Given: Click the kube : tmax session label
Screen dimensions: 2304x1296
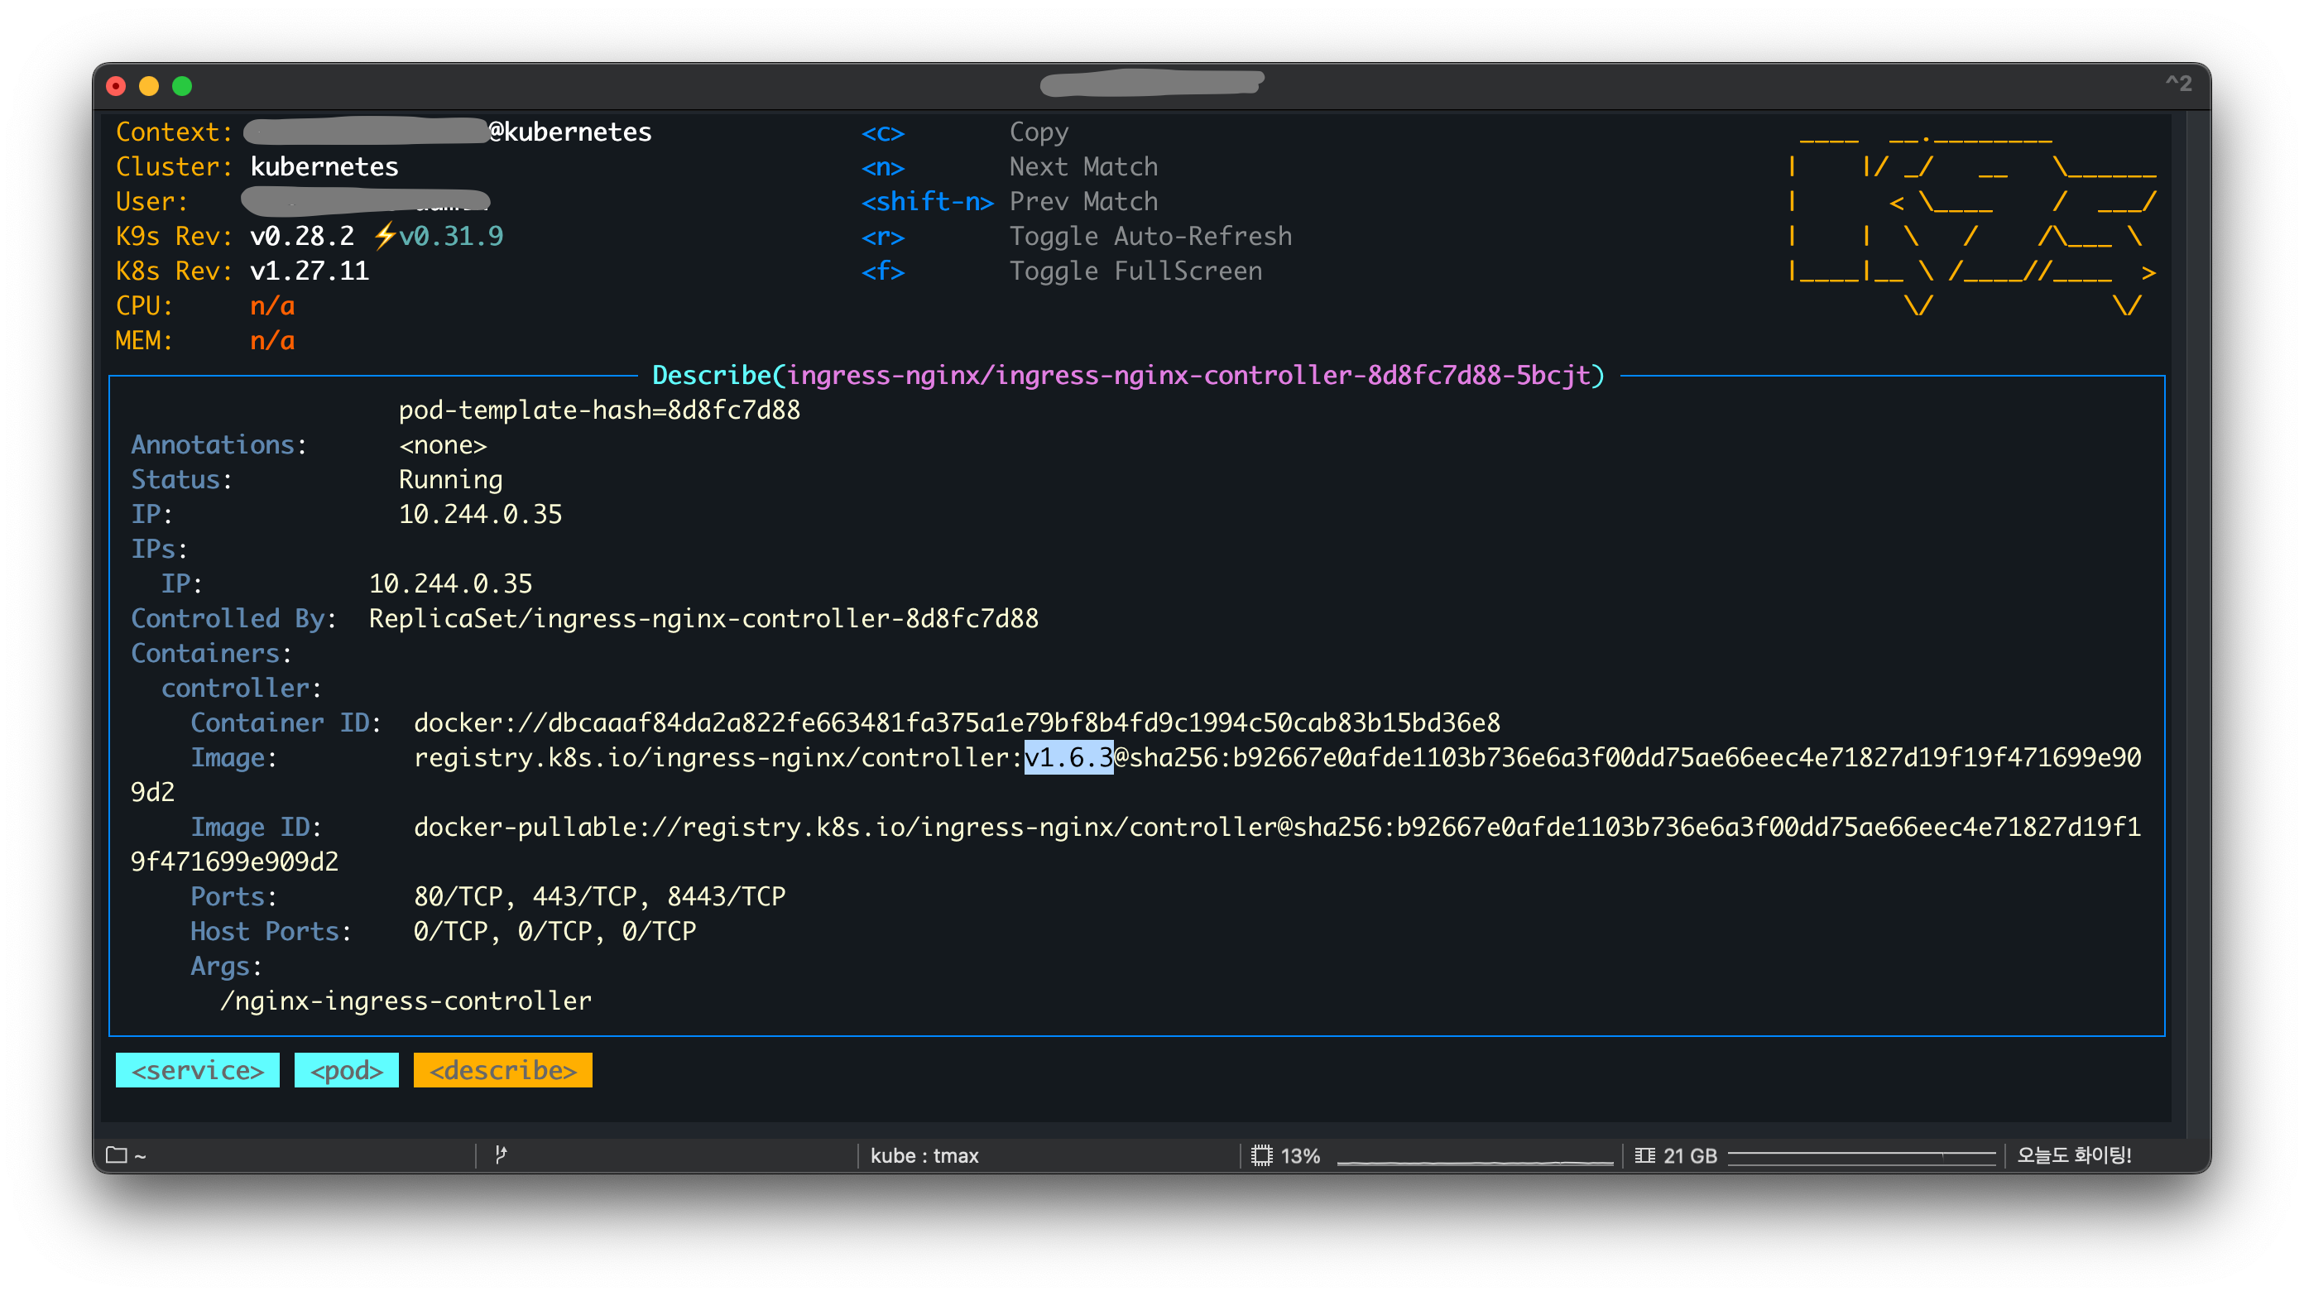Looking at the screenshot, I should [x=924, y=1155].
